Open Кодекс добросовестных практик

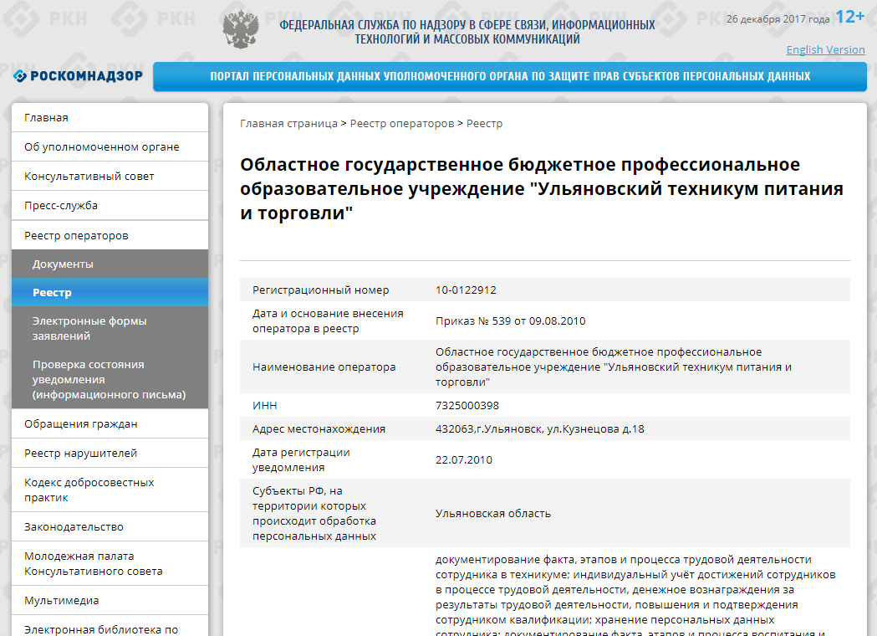tap(89, 490)
